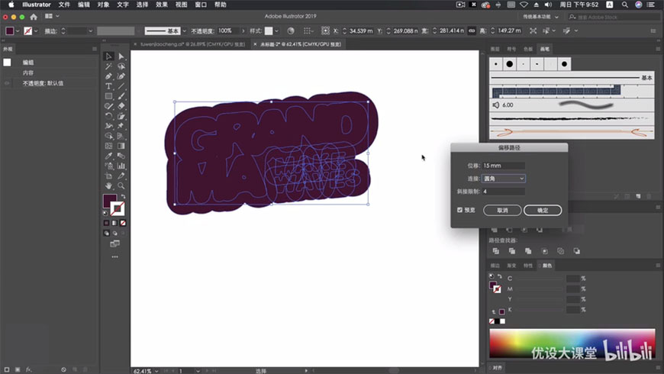Select the Magic Wand tool
This screenshot has width=664, height=374.
tap(108, 66)
